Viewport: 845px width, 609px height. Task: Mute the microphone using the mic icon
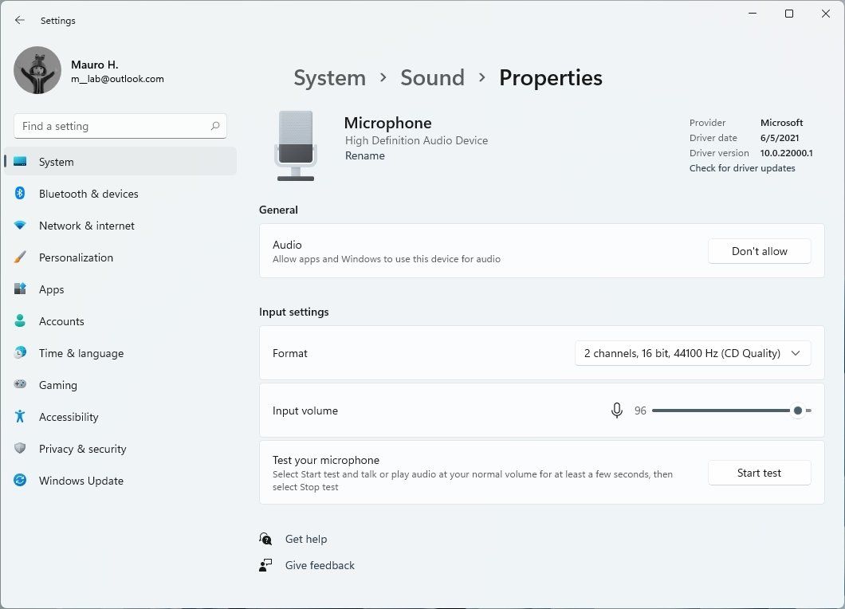616,411
